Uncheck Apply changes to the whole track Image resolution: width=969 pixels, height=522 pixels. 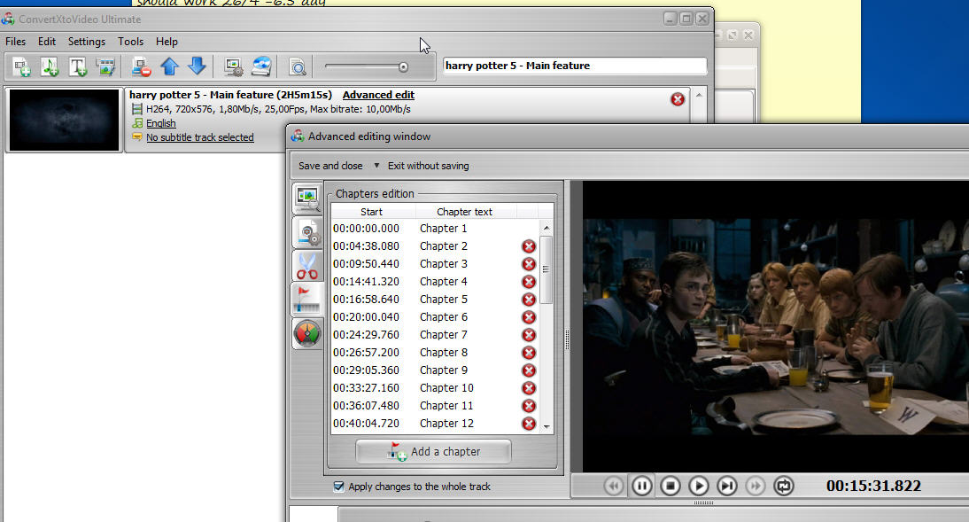click(338, 487)
